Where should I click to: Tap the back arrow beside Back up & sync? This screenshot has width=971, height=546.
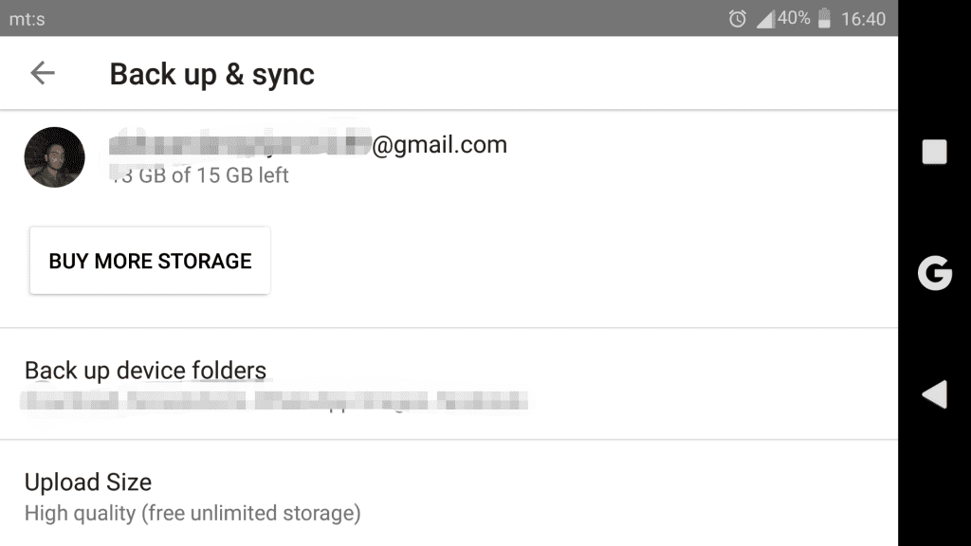(x=43, y=73)
